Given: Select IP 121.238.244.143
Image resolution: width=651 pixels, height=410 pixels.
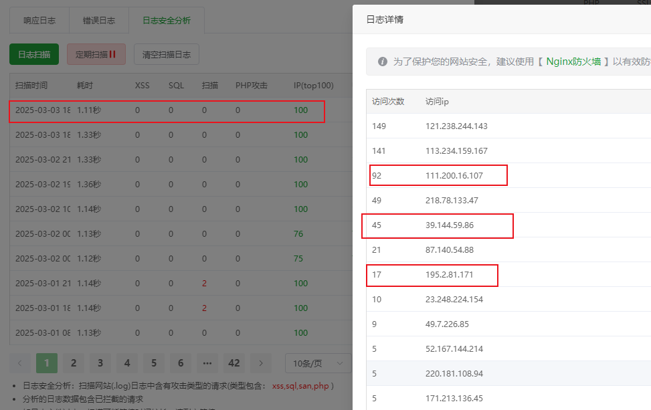Looking at the screenshot, I should 456,126.
